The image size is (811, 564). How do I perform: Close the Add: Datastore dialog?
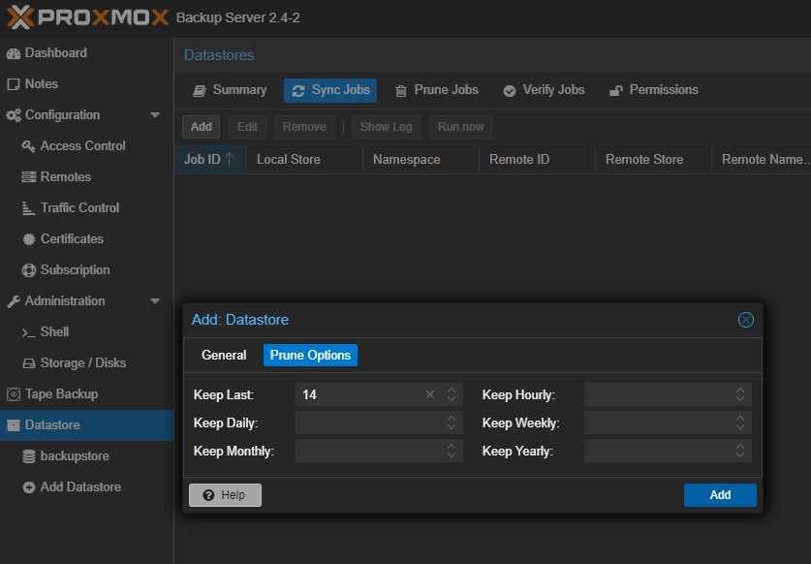click(x=745, y=320)
